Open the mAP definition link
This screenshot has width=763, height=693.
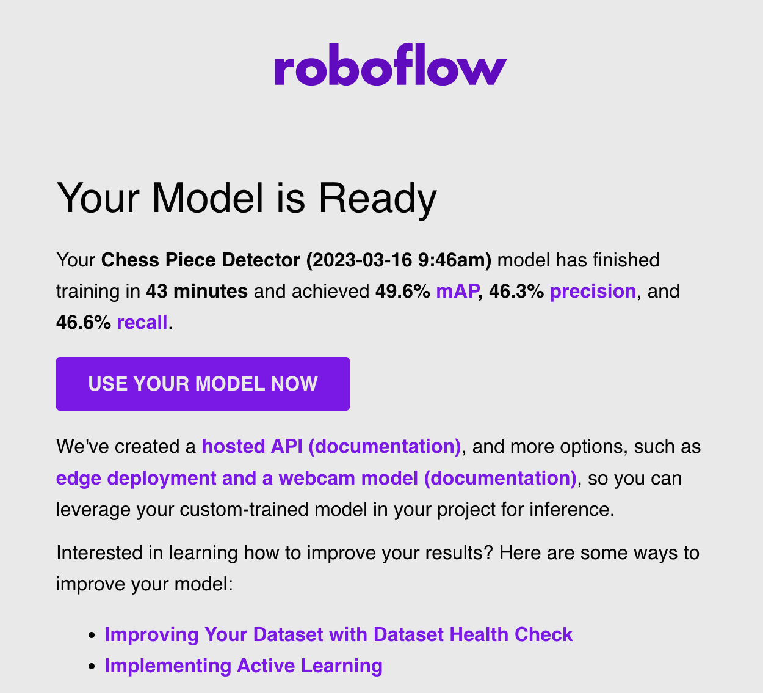(457, 291)
